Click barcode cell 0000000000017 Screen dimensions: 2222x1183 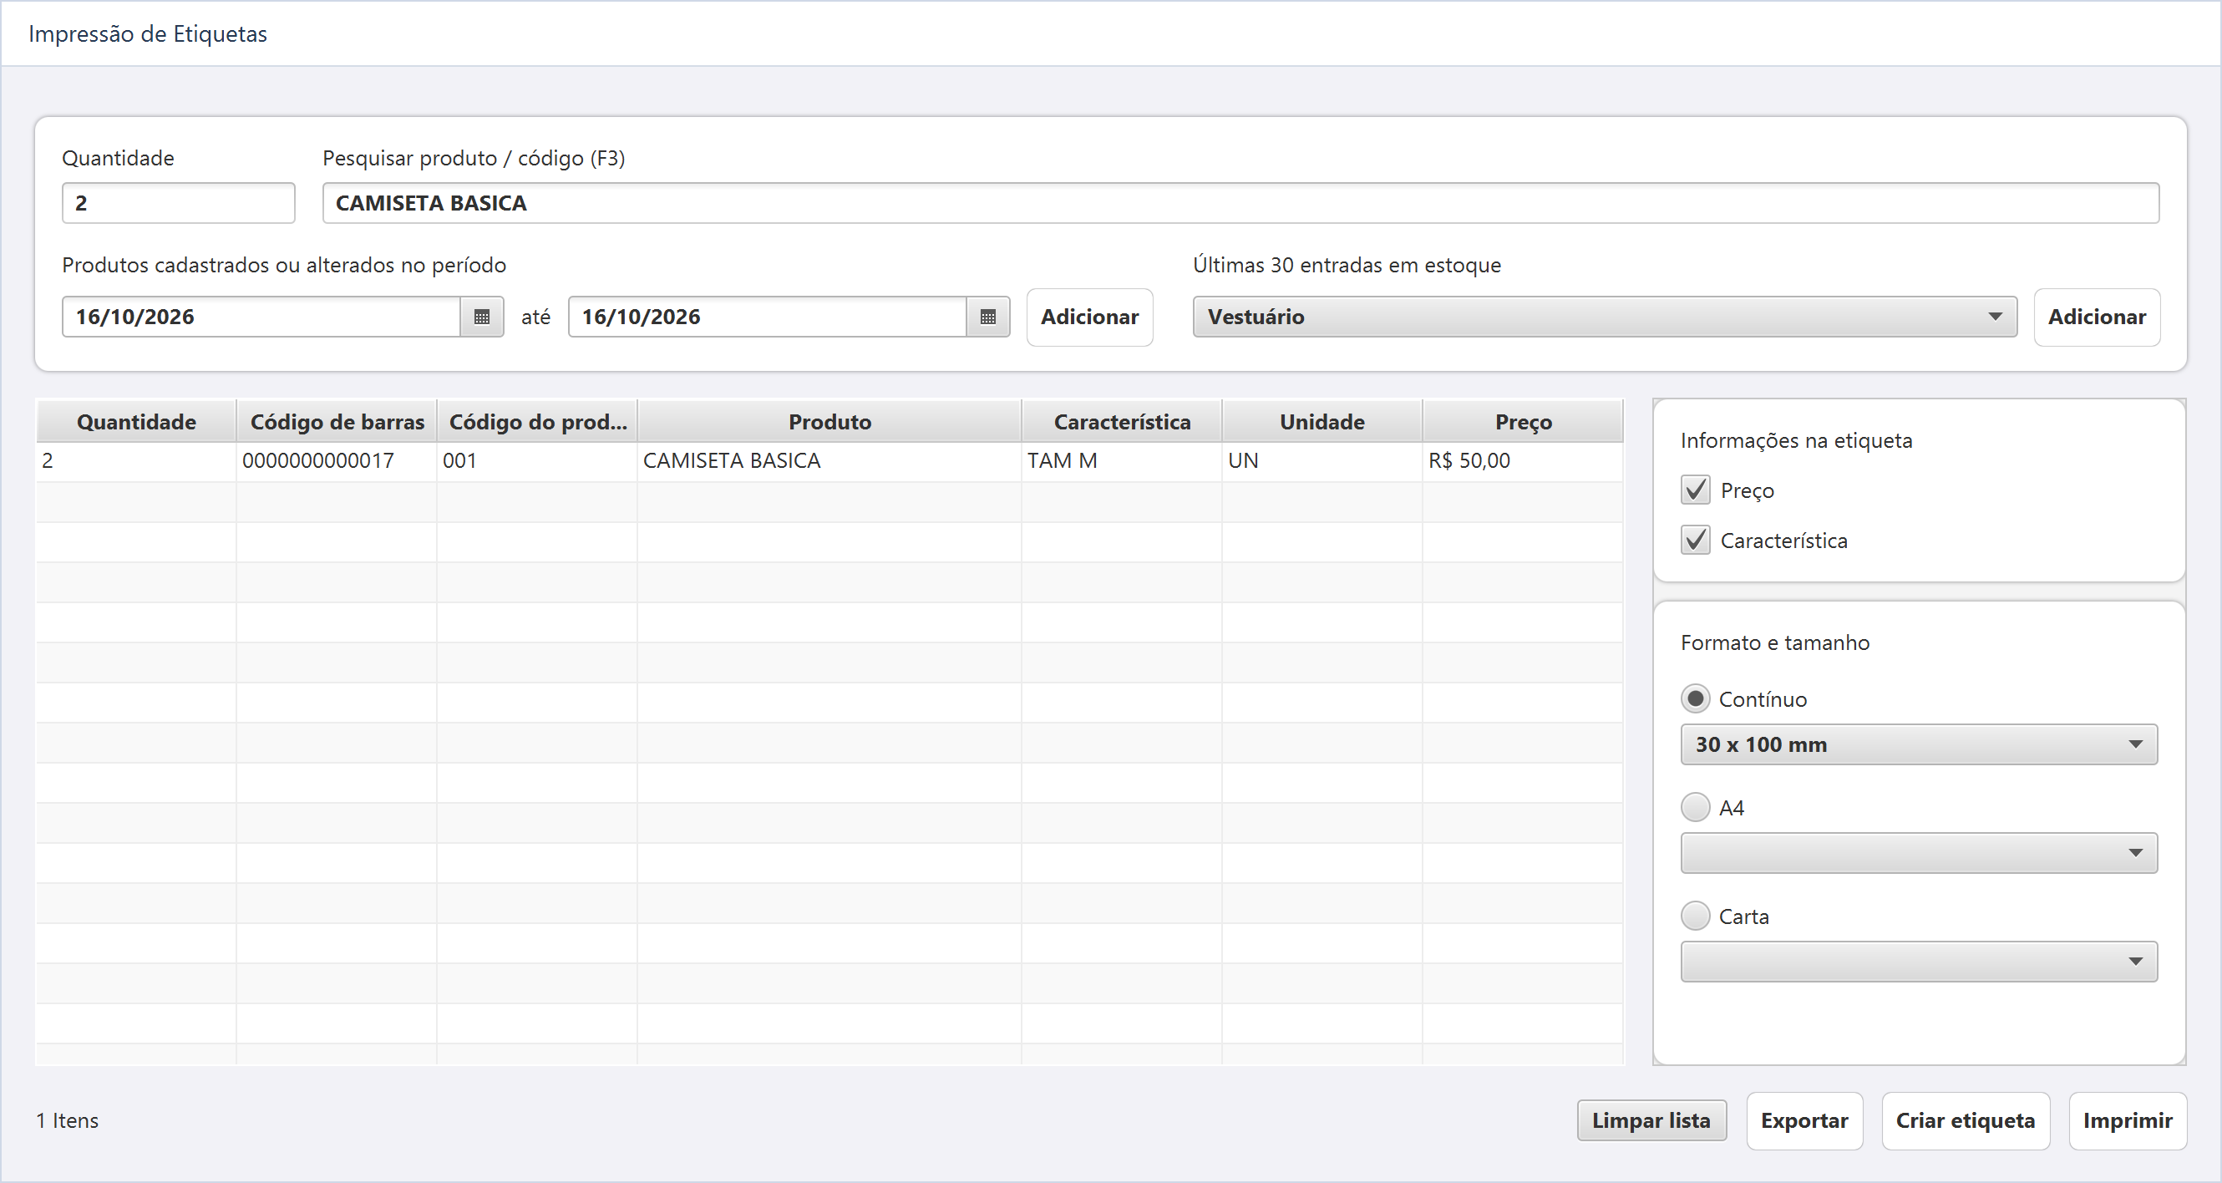click(337, 461)
